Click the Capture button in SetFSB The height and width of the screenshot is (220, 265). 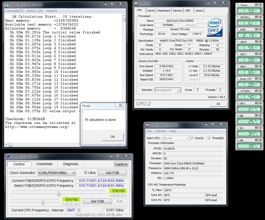(121, 164)
